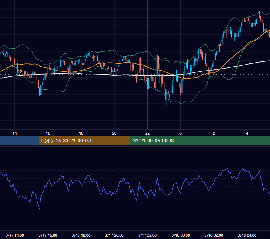Click the 3/17 22:00 date label
Screen dimensions: 270x239
click(147, 235)
